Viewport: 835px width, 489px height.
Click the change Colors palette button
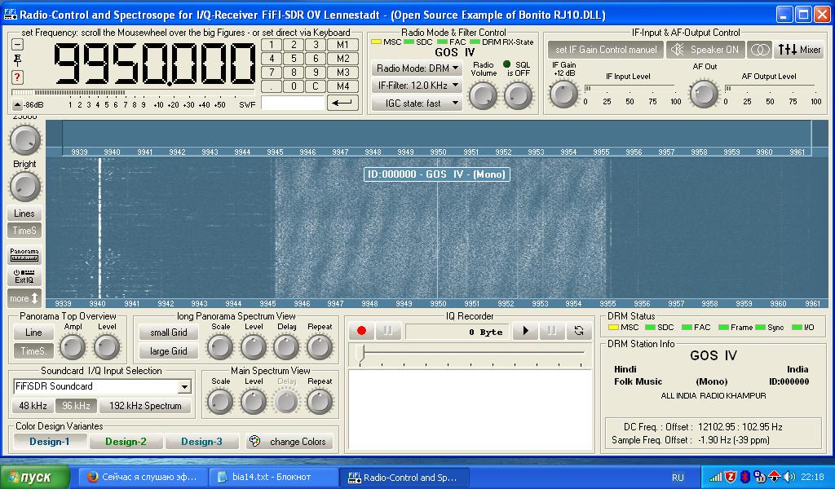[289, 441]
